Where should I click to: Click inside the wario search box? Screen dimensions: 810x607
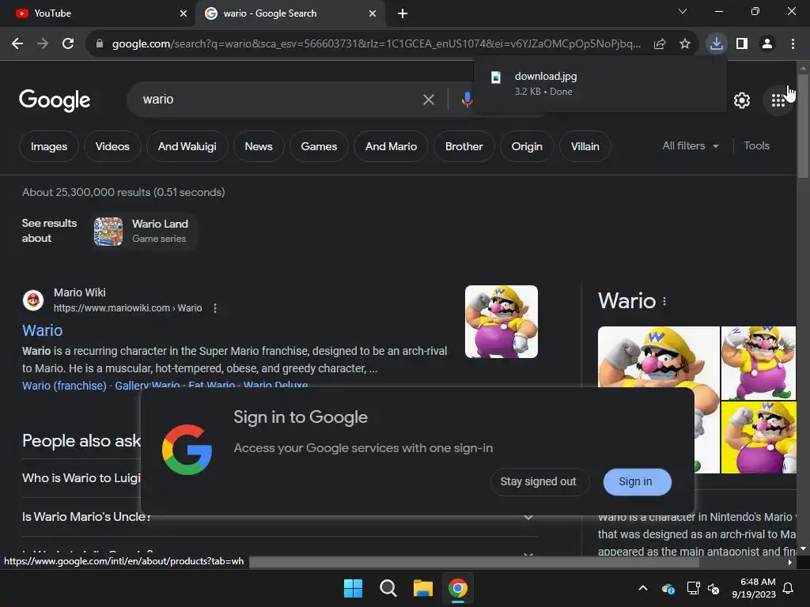click(x=279, y=99)
